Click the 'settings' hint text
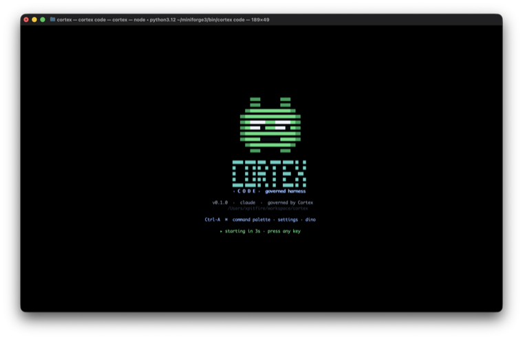This screenshot has height=339, width=523. pyautogui.click(x=288, y=219)
